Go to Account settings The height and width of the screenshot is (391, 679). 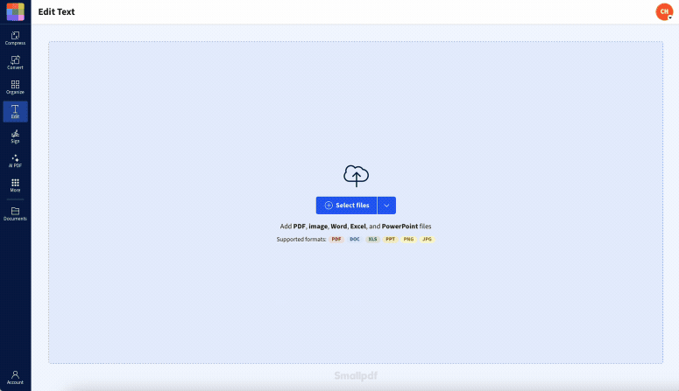coord(15,377)
